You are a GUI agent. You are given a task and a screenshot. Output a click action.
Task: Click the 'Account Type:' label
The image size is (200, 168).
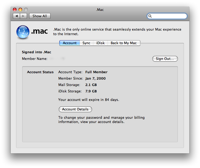(70, 72)
